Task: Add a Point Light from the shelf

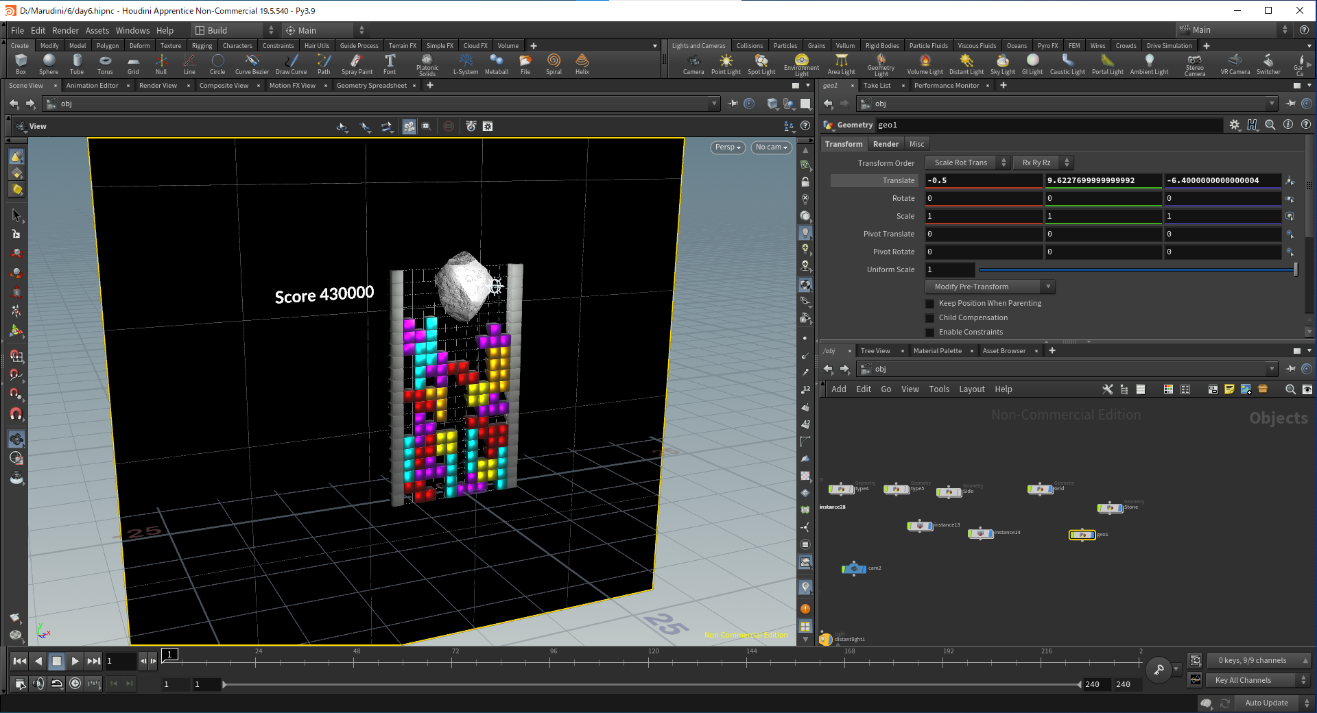Action: click(726, 64)
